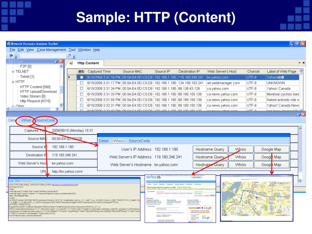Select the SourceCode tab in the Whois popup

tap(139, 141)
